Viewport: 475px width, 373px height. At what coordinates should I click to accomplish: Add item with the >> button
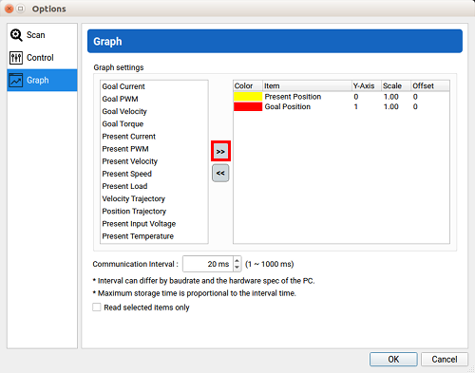220,152
